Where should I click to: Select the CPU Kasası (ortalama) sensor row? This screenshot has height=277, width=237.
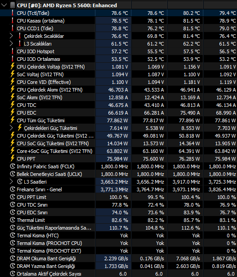tap(119, 21)
